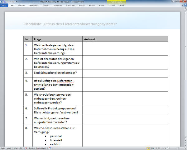Open the Seitenlayout ribbon tab

pyautogui.click(x=34, y=5)
